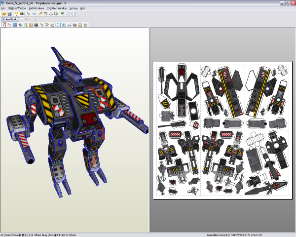Click the undo arrow in 2D toolbar
Screen dimensions: 296x237
[x=47, y=25]
